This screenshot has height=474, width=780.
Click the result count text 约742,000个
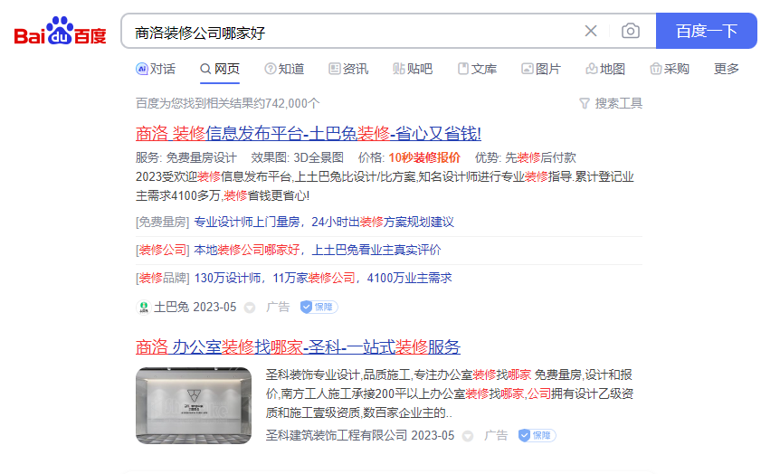(287, 103)
